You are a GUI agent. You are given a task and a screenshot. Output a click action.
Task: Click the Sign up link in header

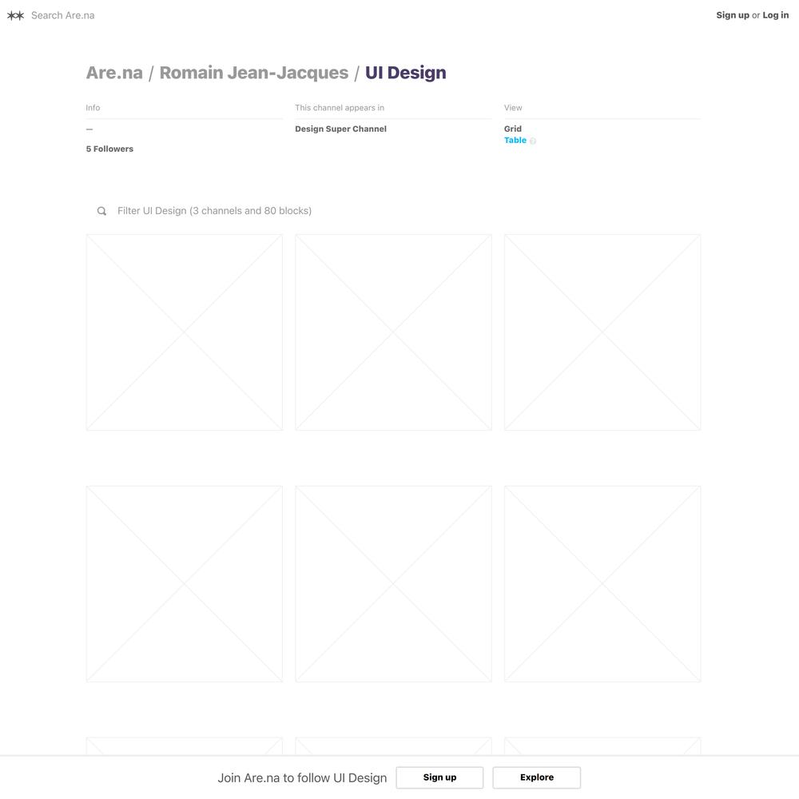click(x=732, y=15)
